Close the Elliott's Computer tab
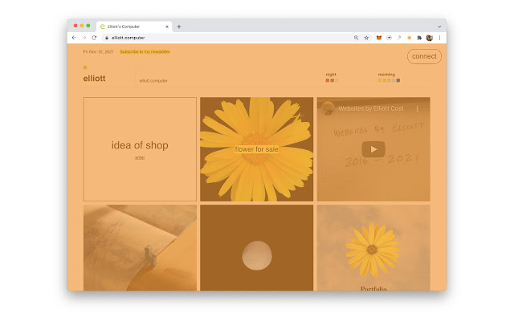The width and height of the screenshot is (514, 321). (167, 26)
